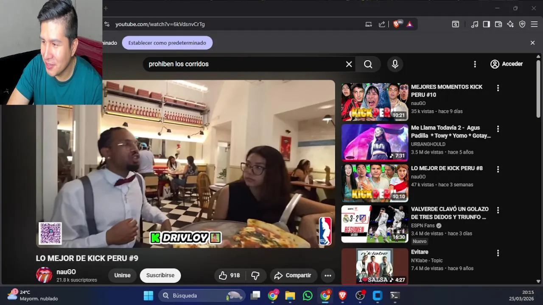Open Task View on taskbar
This screenshot has width=543, height=305.
point(255,296)
